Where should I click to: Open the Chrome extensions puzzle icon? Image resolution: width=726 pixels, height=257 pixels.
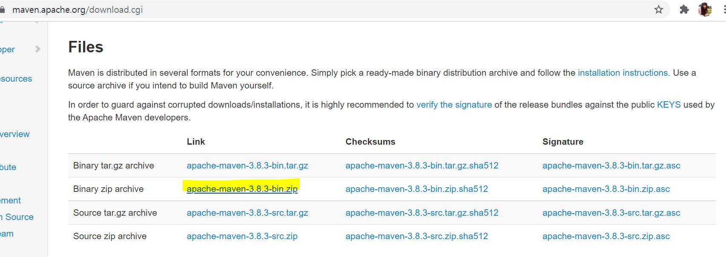tap(684, 9)
